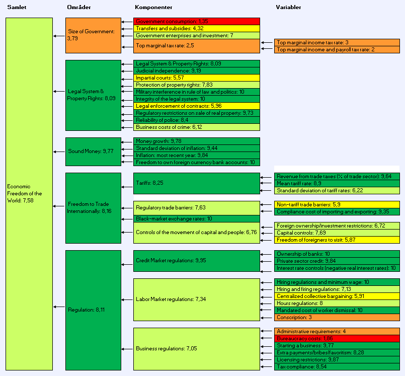Click the Economic Freedom of the World box
This screenshot has height=376, width=405.
[x=29, y=194]
